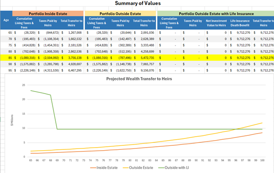Select Inside Estate 'Cumulative Living Taxes & Fees' header
This screenshot has width=274, height=173.
pyautogui.click(x=24, y=23)
